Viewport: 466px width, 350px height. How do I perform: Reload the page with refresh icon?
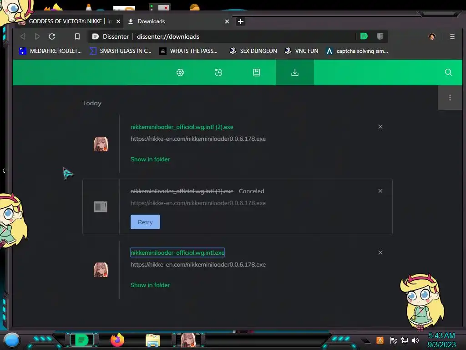click(52, 36)
